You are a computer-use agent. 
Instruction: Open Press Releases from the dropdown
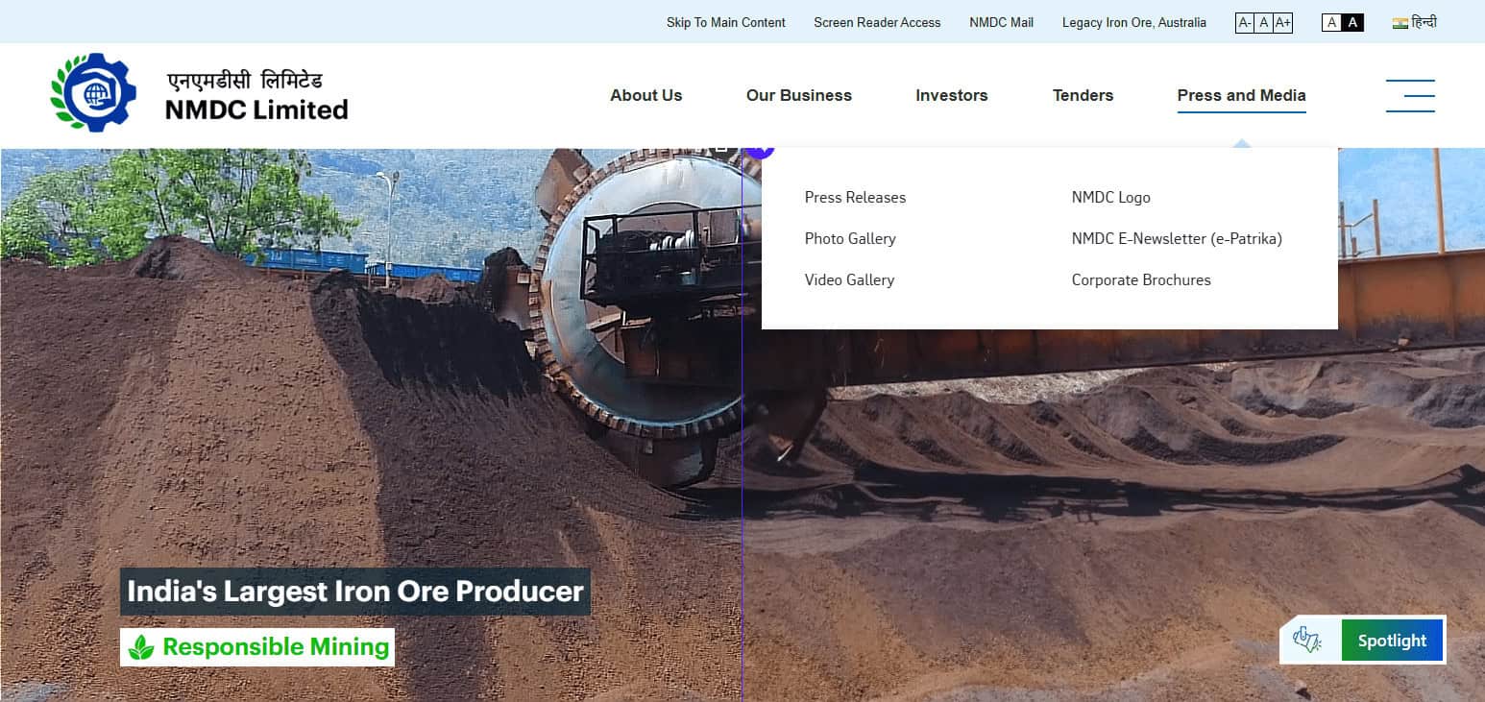855,197
